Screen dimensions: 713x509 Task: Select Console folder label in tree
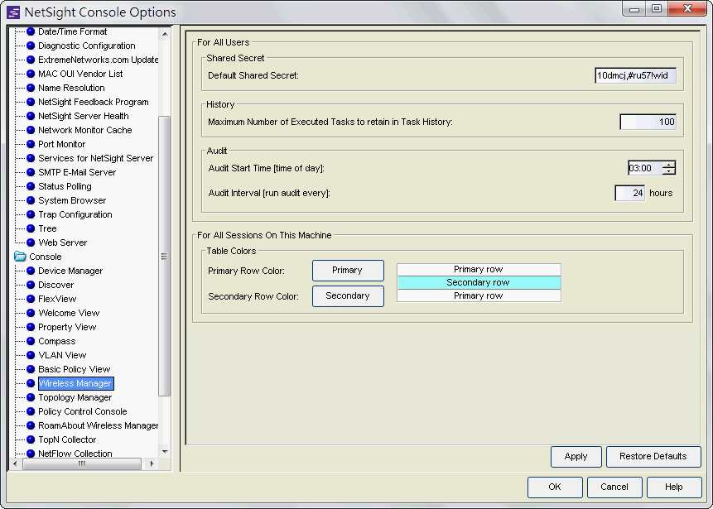pyautogui.click(x=45, y=257)
